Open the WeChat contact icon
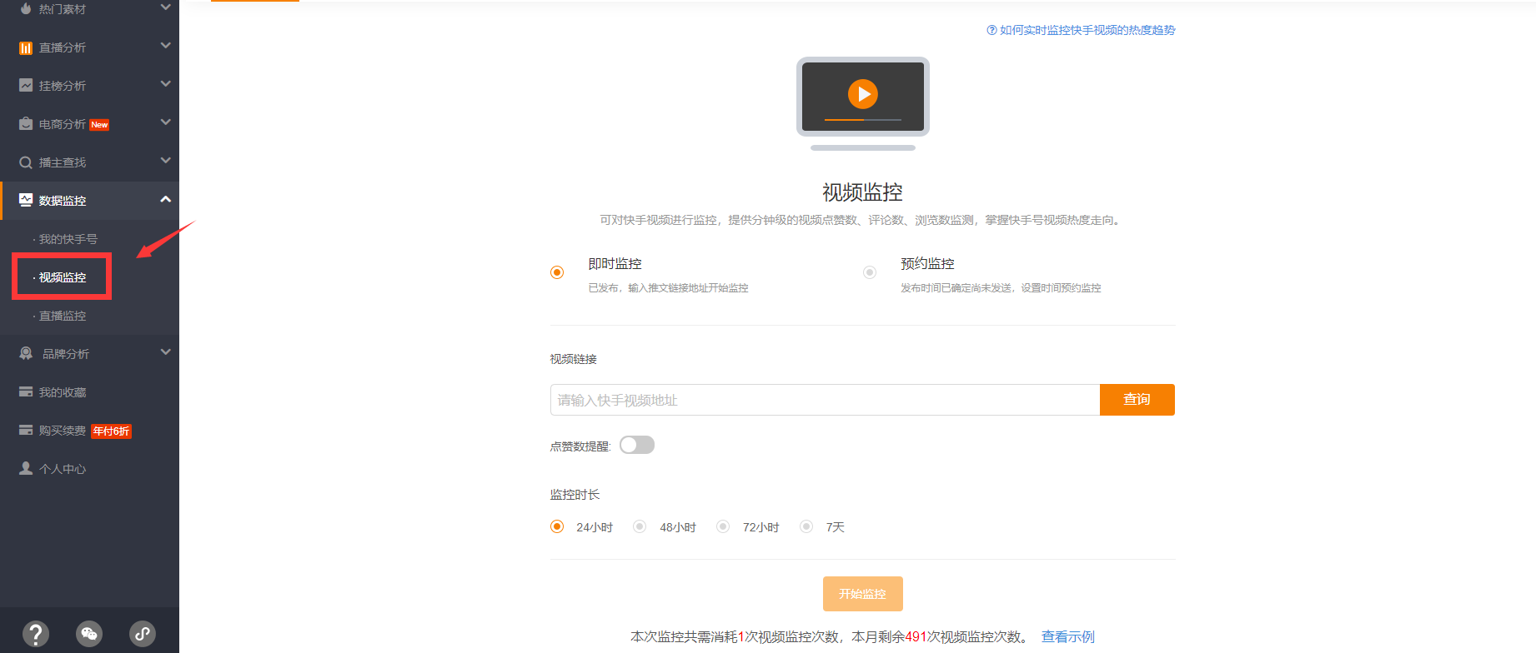The width and height of the screenshot is (1536, 653). click(89, 634)
